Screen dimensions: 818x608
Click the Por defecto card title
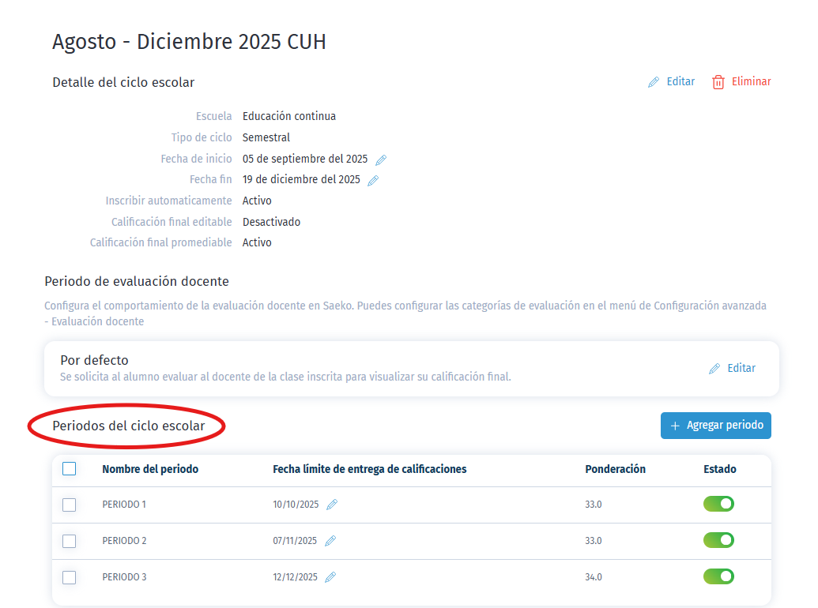(x=94, y=360)
